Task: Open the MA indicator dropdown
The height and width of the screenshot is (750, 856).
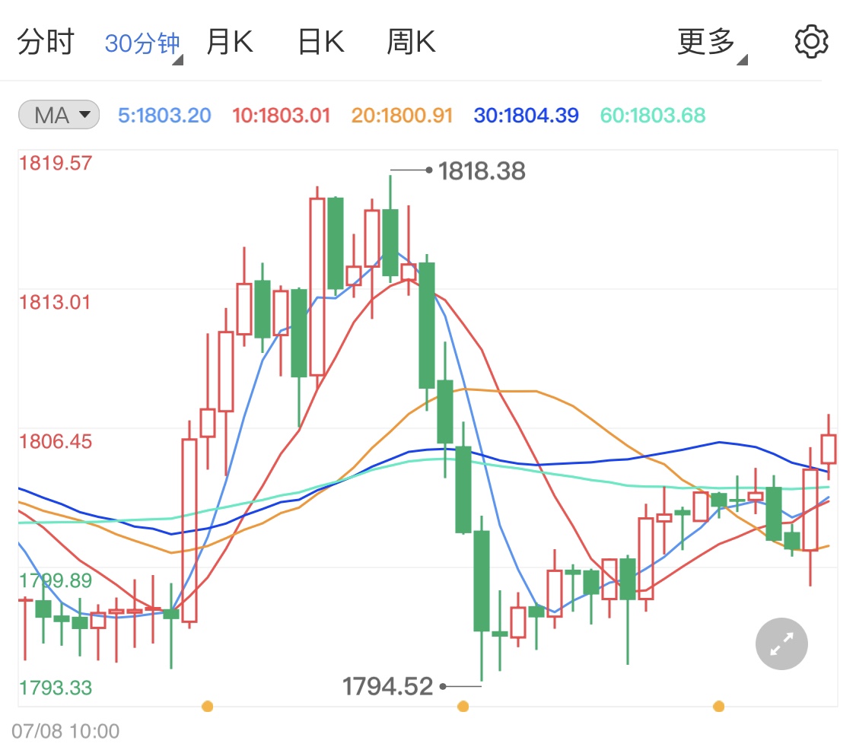Action: [x=59, y=115]
